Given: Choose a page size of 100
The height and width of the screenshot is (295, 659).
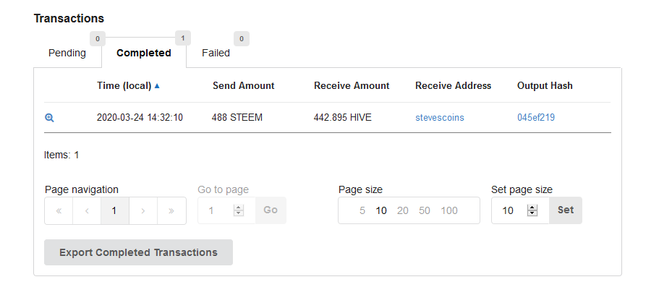Looking at the screenshot, I should pos(449,210).
